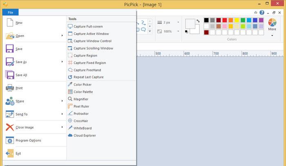Screen dimensions: 286x166
Task: Click the Program Options gear icon
Action: [x=10, y=140]
